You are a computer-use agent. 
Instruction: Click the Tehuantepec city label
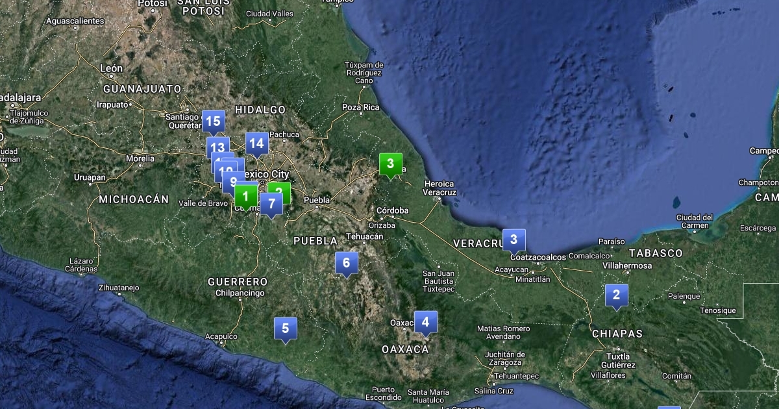516,377
